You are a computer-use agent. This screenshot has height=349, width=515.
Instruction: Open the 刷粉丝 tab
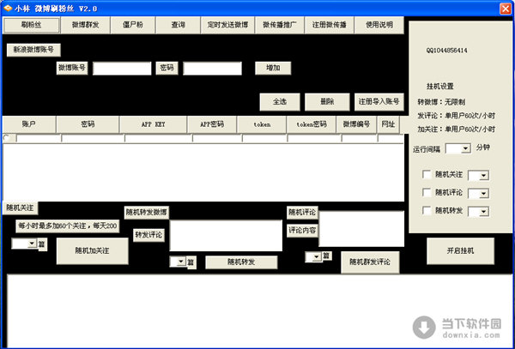pos(31,25)
